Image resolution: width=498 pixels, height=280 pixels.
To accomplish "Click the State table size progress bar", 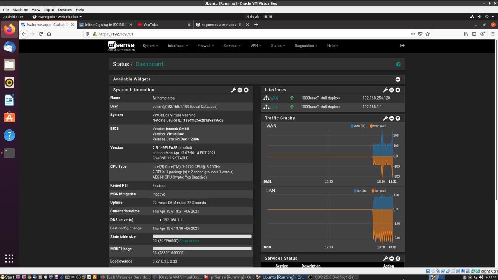I will (202, 236).
